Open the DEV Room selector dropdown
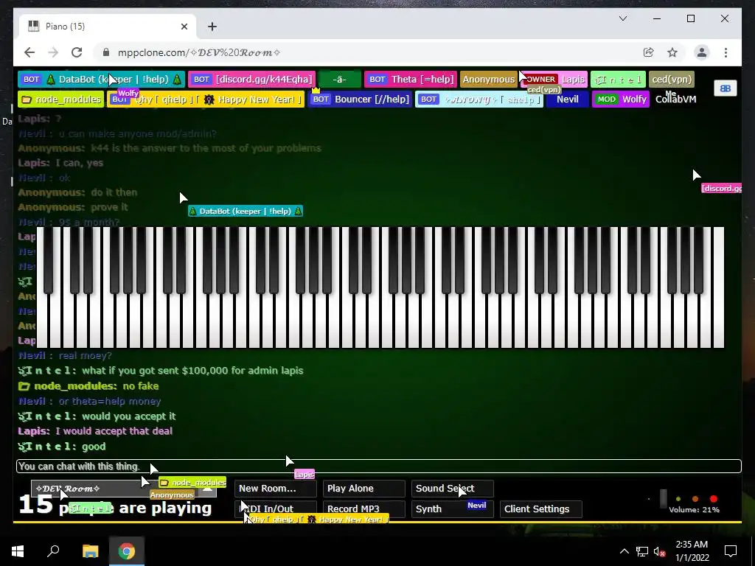The width and height of the screenshot is (755, 566). pyautogui.click(x=124, y=489)
